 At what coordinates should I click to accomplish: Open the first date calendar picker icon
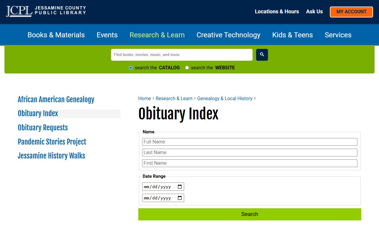coord(180,187)
